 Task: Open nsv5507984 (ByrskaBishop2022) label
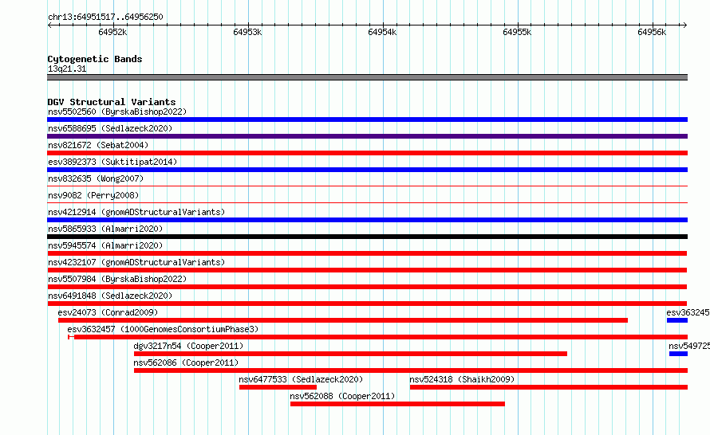117,279
